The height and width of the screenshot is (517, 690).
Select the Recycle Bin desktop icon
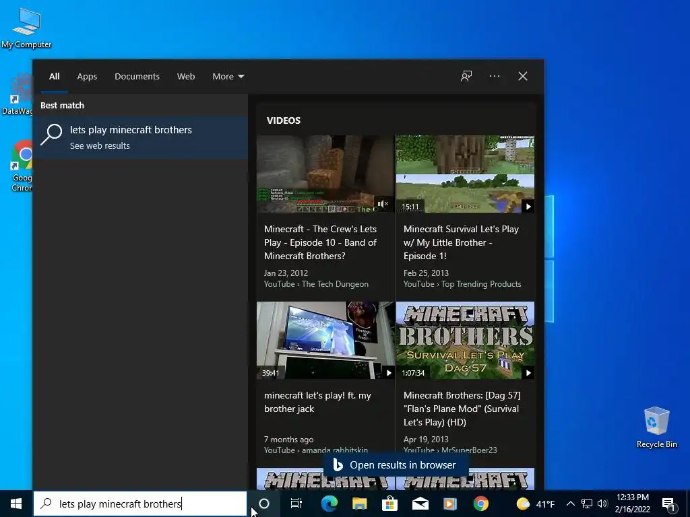(x=656, y=427)
